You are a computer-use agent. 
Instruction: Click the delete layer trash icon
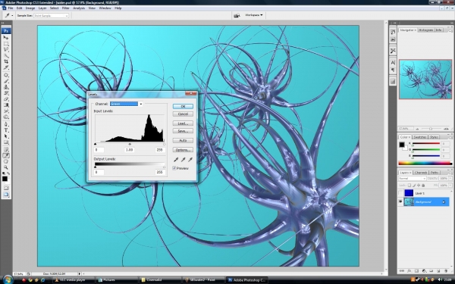coord(446,271)
